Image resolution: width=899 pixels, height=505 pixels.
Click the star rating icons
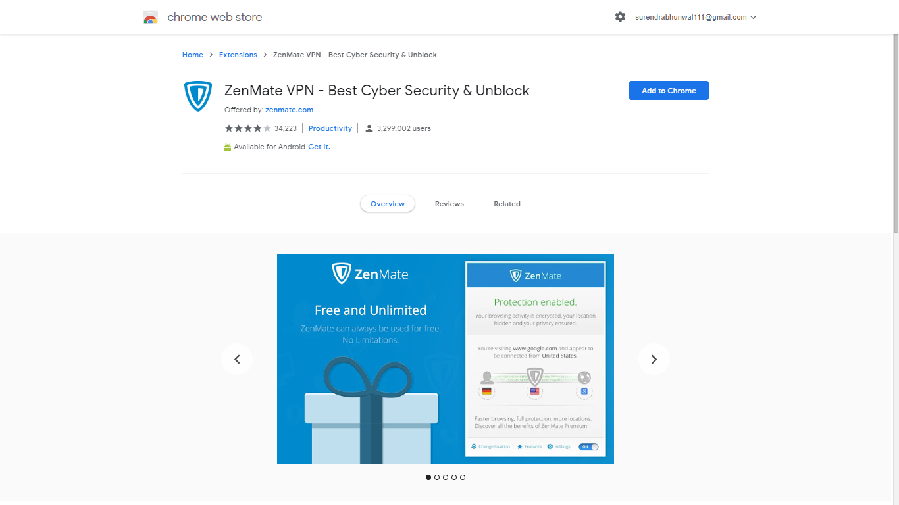click(x=248, y=128)
